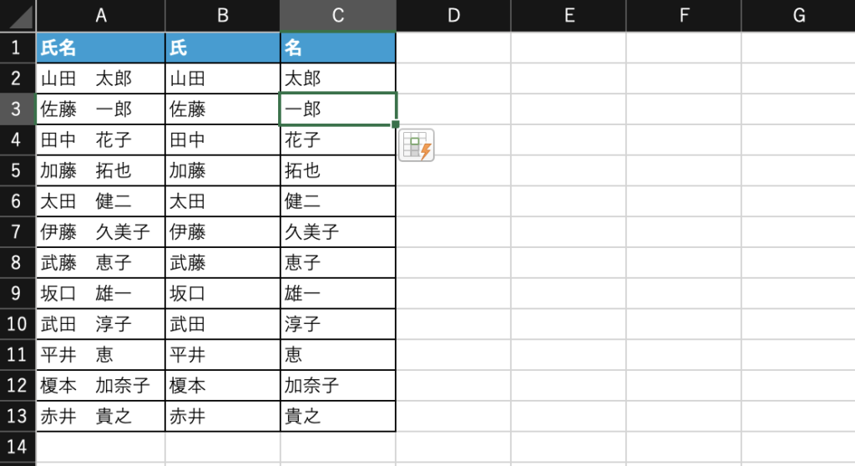Screen dimensions: 855x466
Task: Select row 1 header
Action: [x=18, y=48]
